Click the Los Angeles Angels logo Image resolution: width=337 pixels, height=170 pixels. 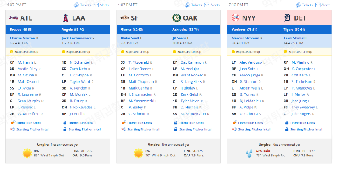[x=66, y=18]
